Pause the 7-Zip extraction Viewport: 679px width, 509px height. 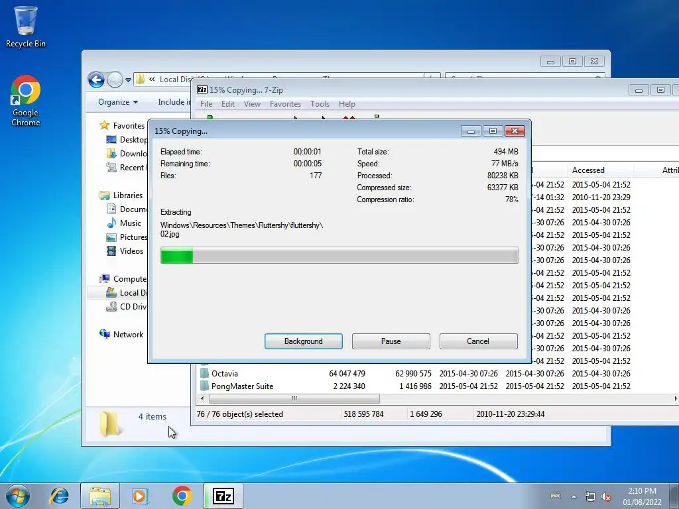click(x=391, y=341)
